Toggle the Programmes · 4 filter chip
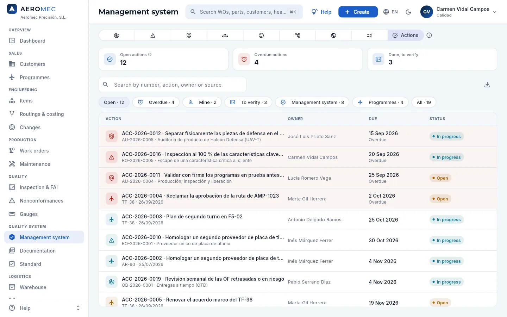The height and width of the screenshot is (317, 507). click(381, 102)
